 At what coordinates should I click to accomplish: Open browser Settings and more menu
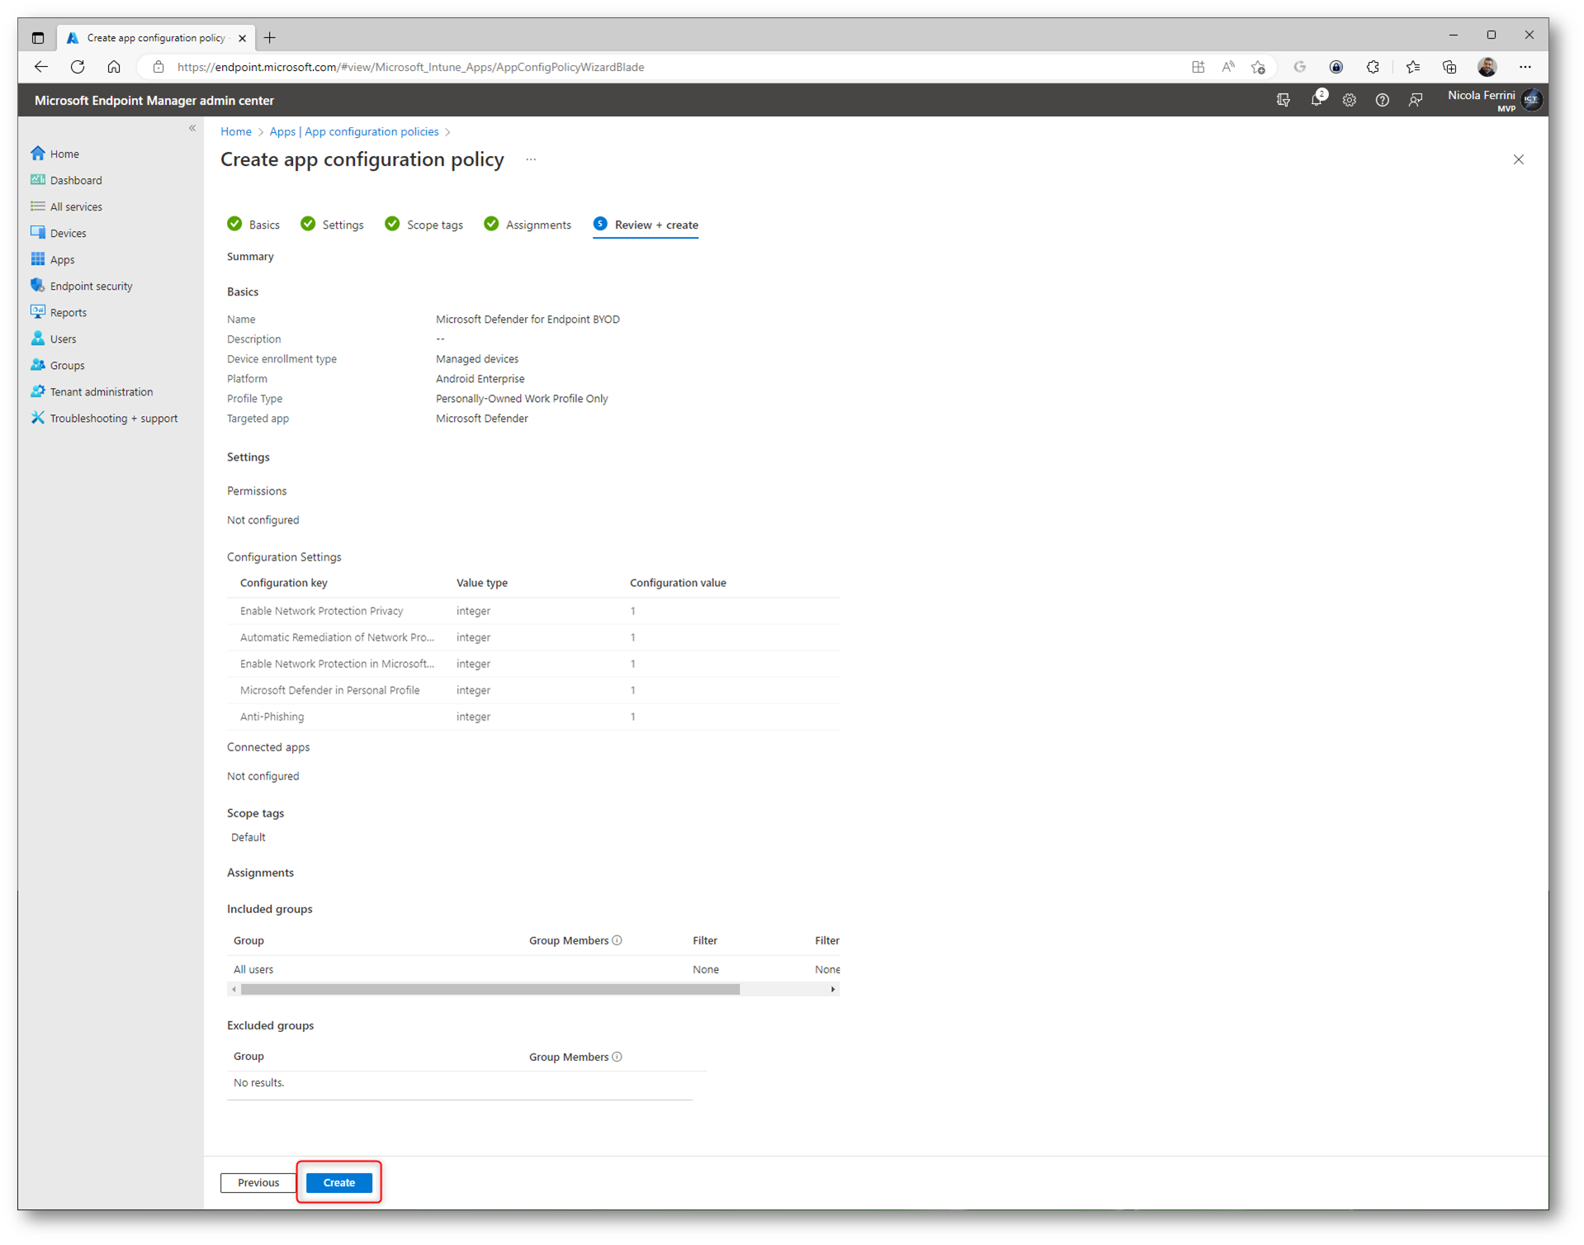coord(1525,67)
